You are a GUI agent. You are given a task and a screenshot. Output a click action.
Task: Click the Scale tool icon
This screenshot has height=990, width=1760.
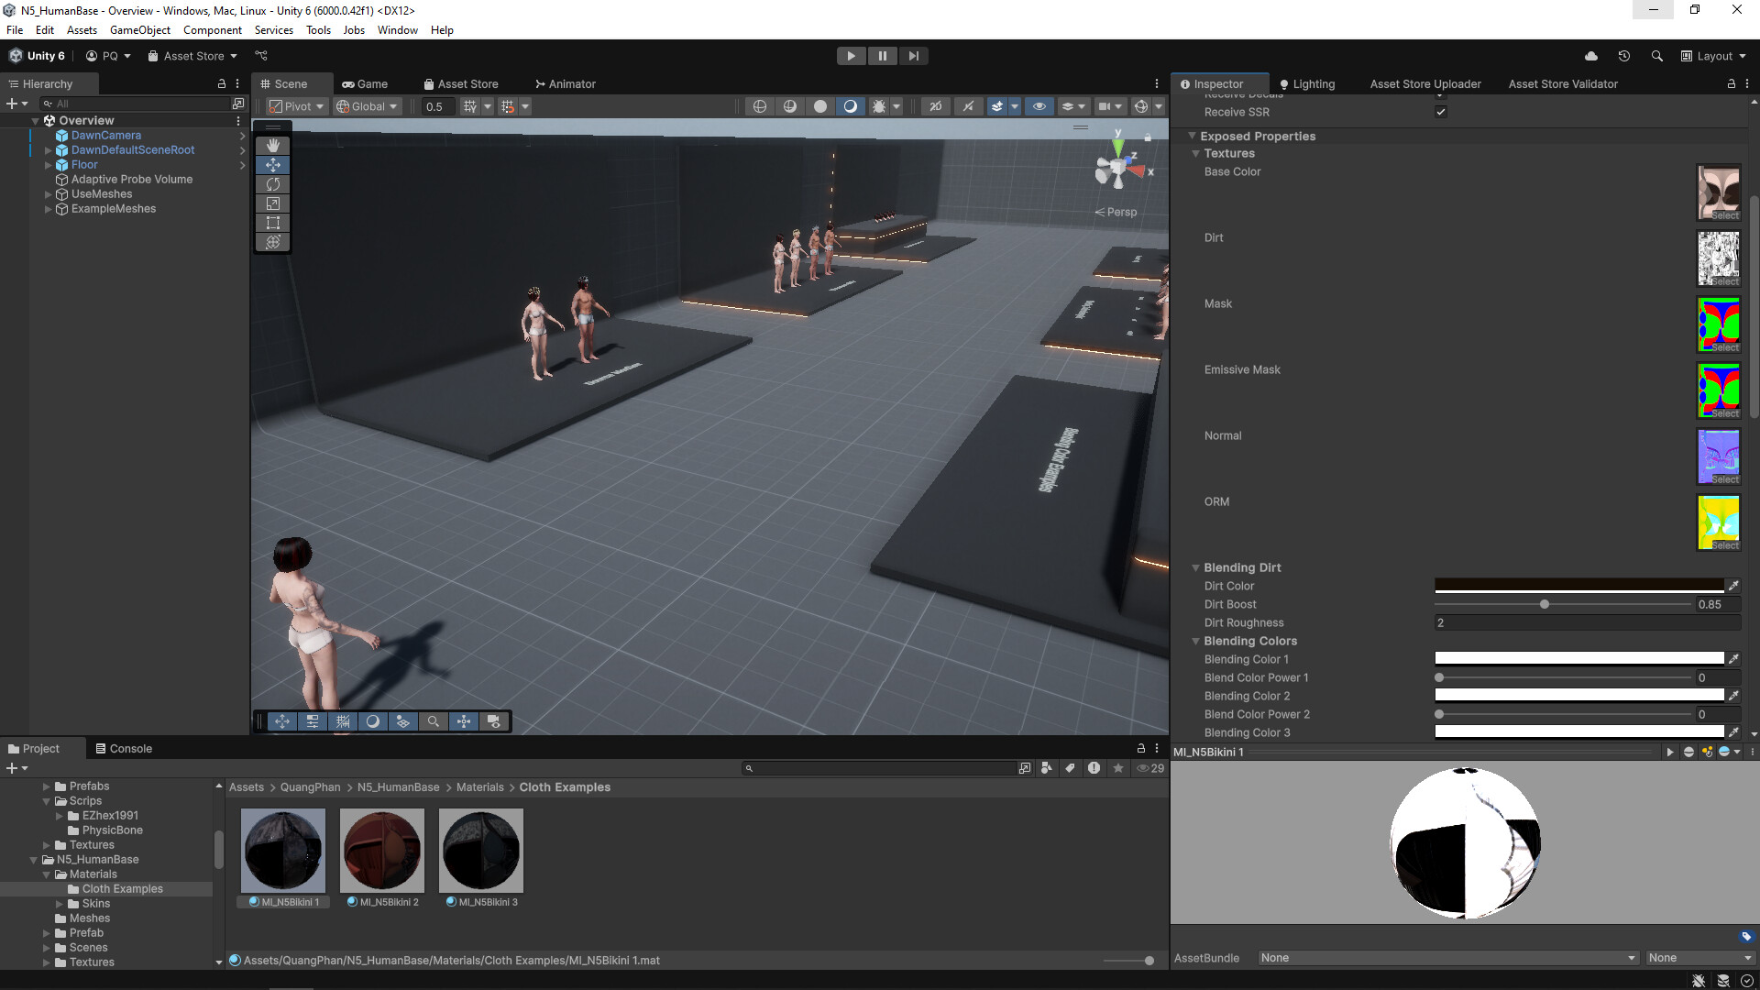(273, 203)
